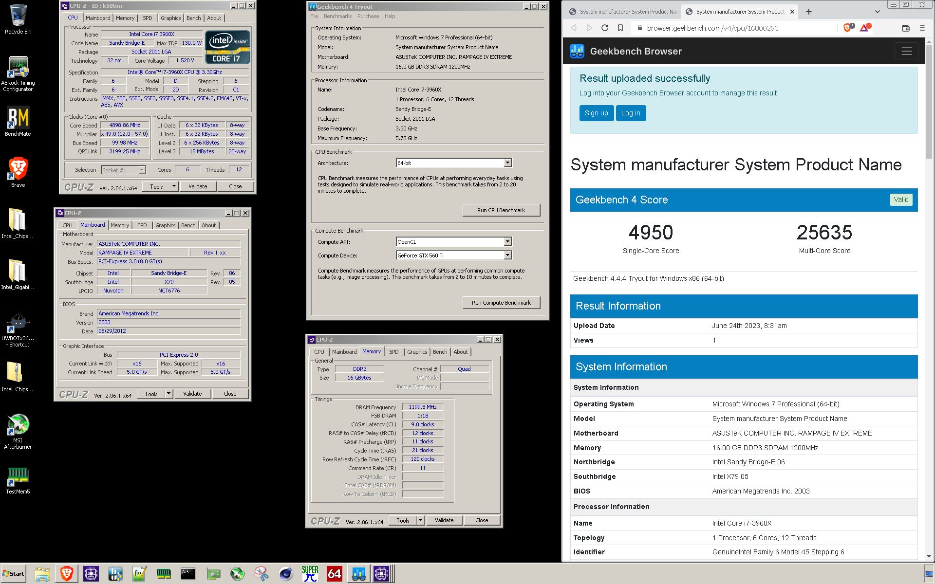
Task: Open the Tools dropdown arrow in the CPU-Z Memory window
Action: [x=420, y=520]
